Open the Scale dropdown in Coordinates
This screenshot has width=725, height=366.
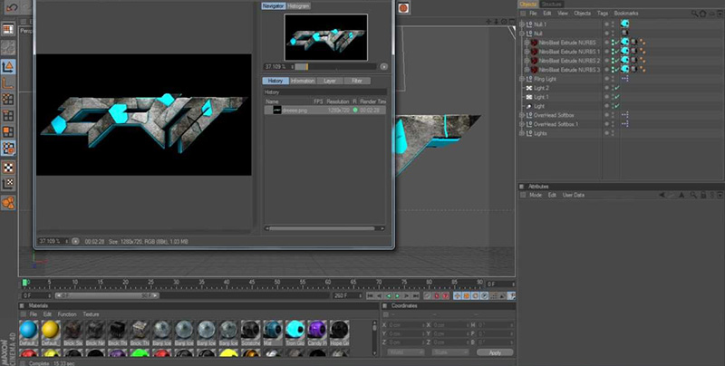coord(449,352)
